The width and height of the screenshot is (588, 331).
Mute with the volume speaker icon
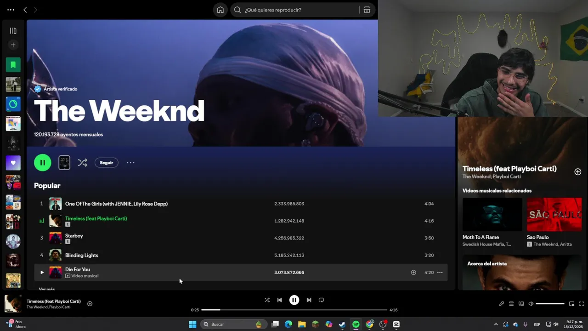click(x=531, y=303)
